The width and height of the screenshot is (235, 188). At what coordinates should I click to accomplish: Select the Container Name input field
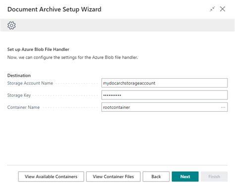(x=165, y=107)
